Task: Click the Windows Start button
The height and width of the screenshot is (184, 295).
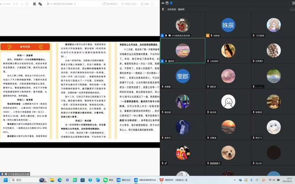Action: pos(5,180)
